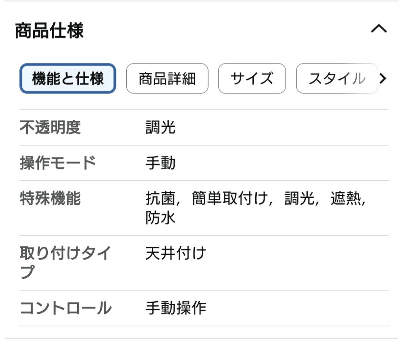Viewport: 403px width, 348px height.
Task: Show the スタイル tab
Action: 336,78
